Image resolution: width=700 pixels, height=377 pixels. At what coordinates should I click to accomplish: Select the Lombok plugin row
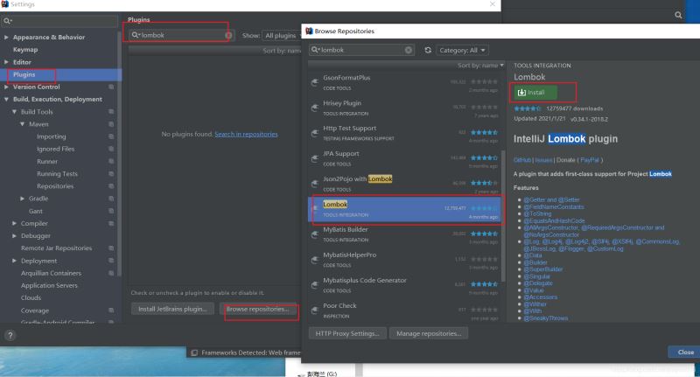tap(404, 209)
